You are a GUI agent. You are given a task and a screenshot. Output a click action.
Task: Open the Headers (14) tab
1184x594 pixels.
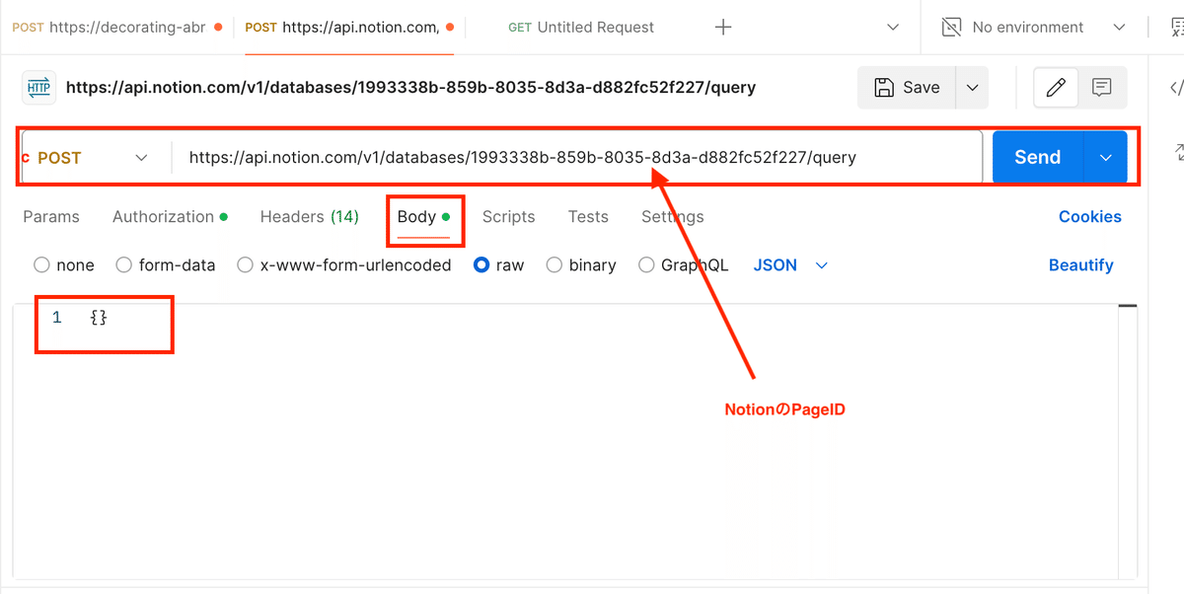coord(309,217)
